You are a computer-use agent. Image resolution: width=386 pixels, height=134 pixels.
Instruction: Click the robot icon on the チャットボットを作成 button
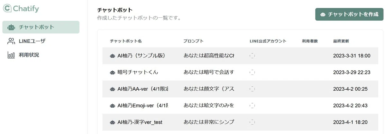323,14
